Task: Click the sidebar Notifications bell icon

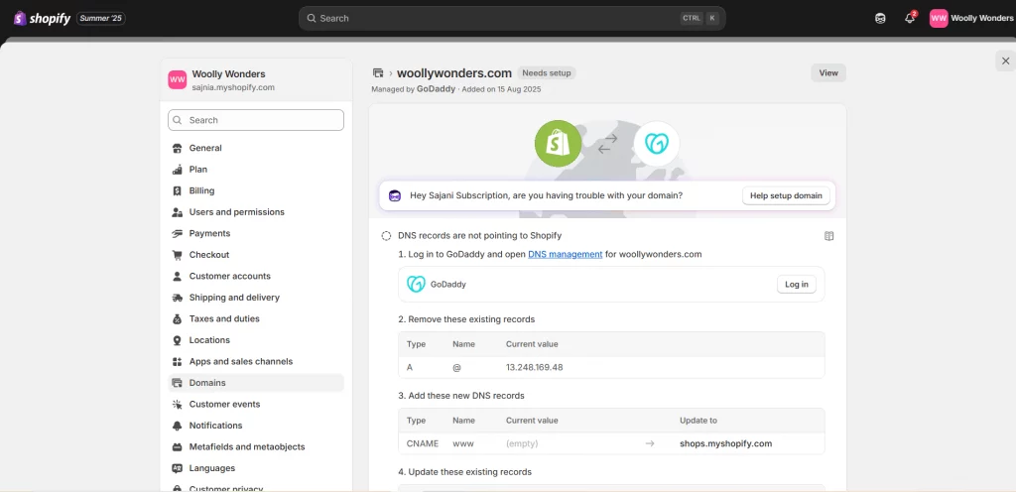Action: tap(177, 426)
